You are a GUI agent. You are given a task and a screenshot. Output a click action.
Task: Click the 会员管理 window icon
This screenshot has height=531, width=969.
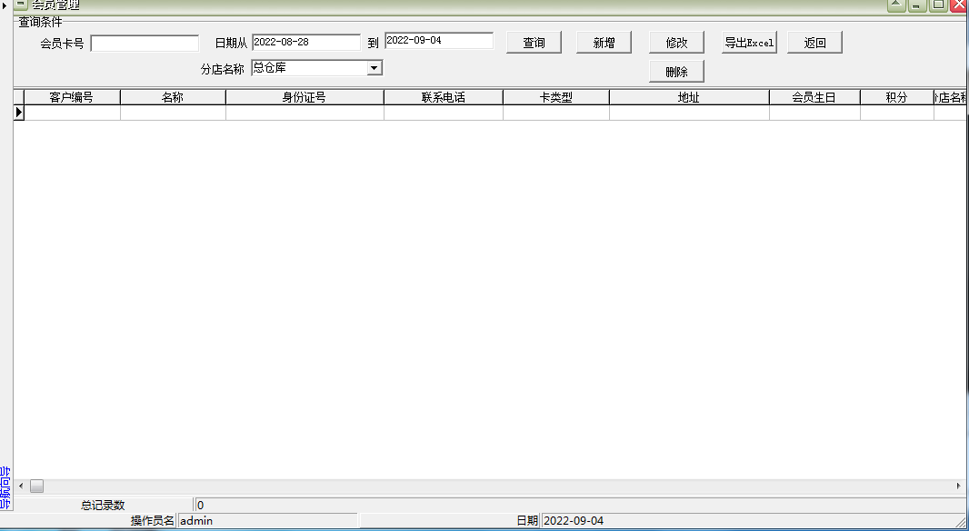19,5
